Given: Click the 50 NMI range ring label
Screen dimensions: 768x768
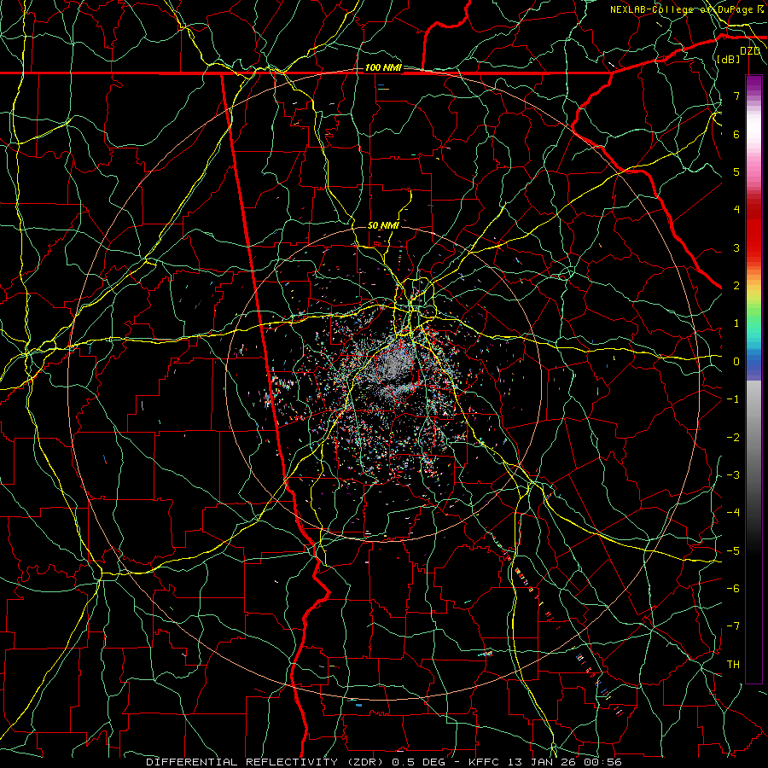Looking at the screenshot, I should pyautogui.click(x=383, y=225).
